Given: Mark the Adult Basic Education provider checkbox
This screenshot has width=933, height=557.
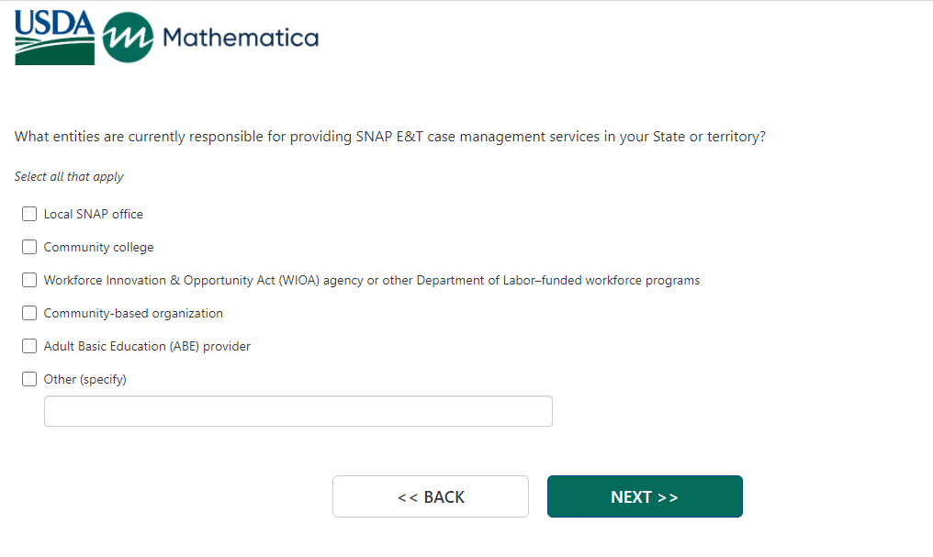Looking at the screenshot, I should click(29, 346).
